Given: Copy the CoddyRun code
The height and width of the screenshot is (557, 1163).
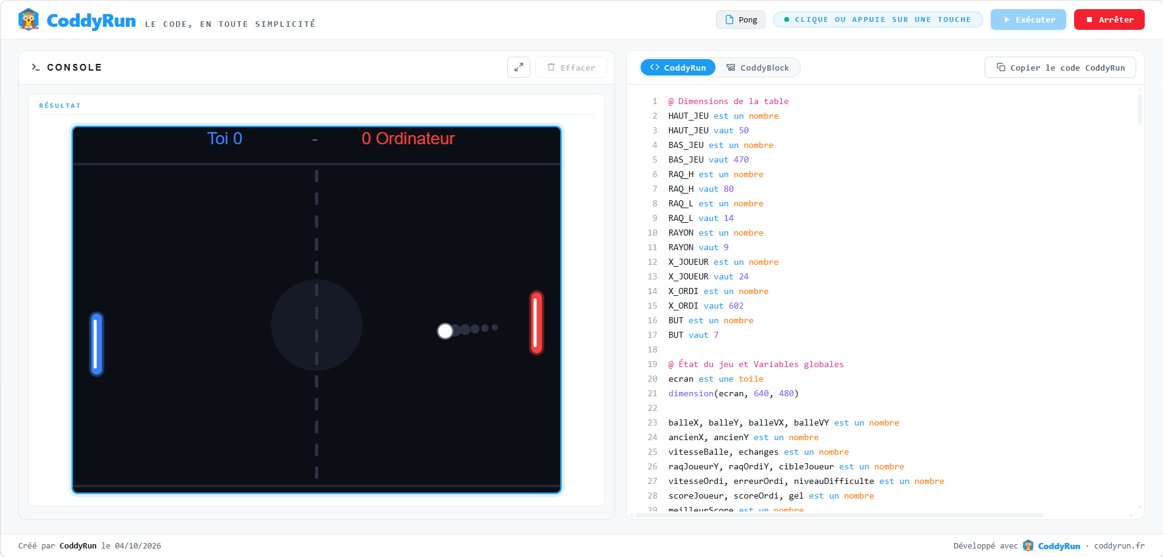Looking at the screenshot, I should tap(1060, 68).
